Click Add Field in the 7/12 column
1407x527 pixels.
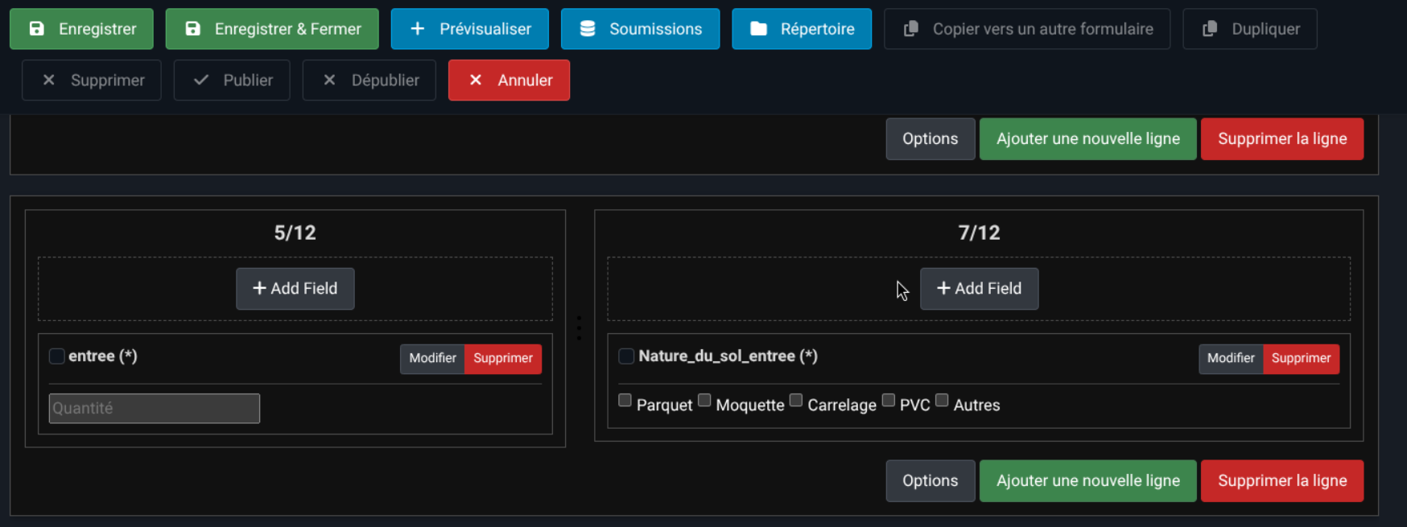[x=979, y=289]
